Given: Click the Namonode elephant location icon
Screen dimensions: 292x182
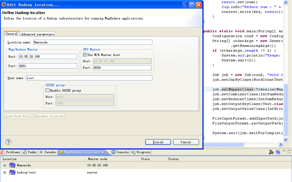Looking at the screenshot, I should click(x=12, y=165).
